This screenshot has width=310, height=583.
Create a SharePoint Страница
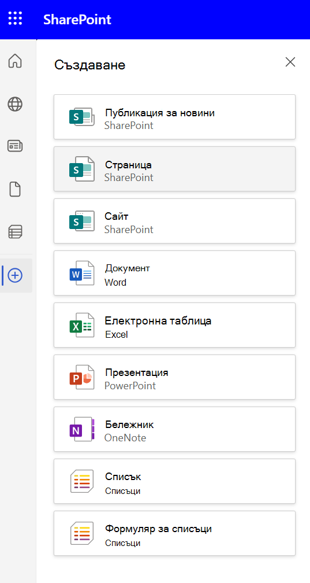click(174, 169)
